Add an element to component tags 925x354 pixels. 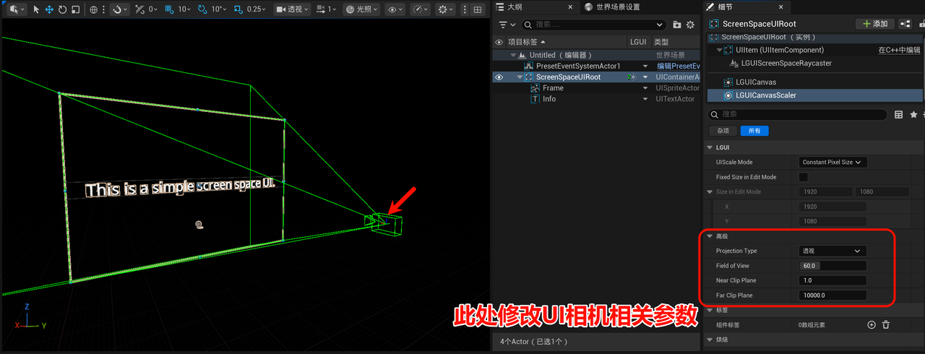click(x=872, y=325)
